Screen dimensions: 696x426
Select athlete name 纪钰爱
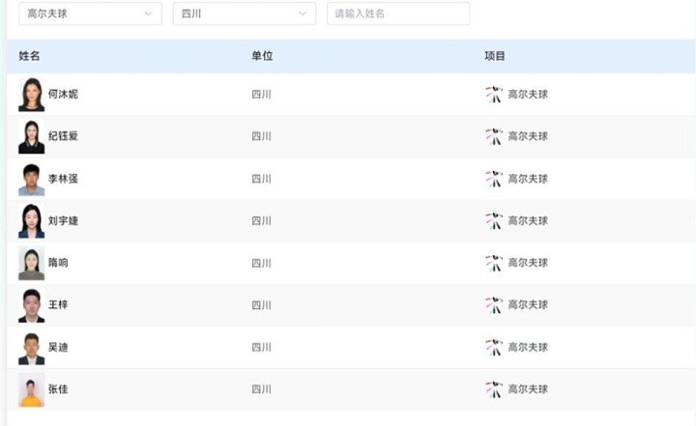(x=63, y=136)
